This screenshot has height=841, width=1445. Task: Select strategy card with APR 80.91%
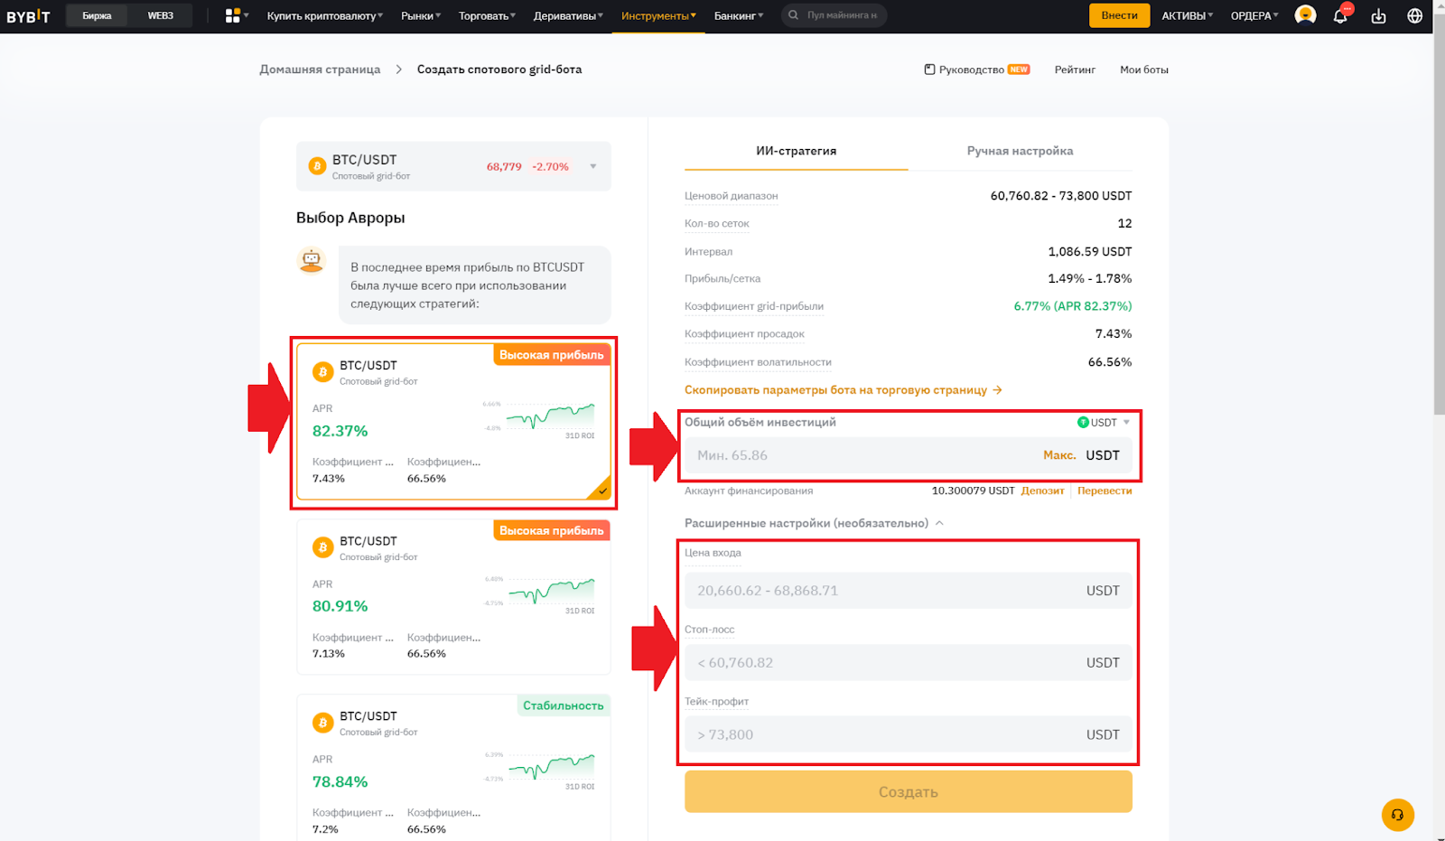(x=453, y=597)
